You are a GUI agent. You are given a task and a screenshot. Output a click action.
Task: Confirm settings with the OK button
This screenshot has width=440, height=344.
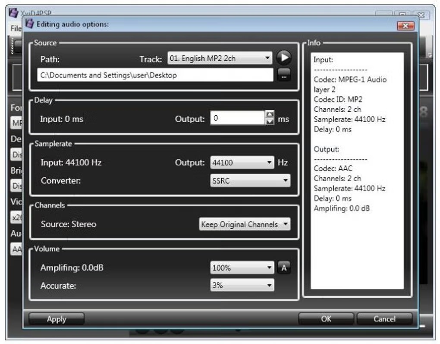tap(326, 319)
